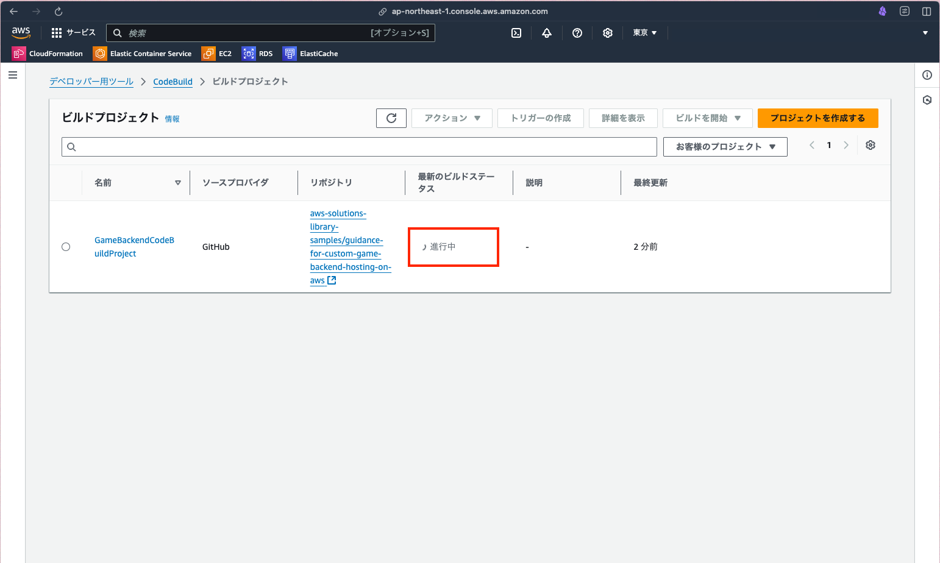This screenshot has height=563, width=940.
Task: Open the ElastiCache shortcut
Action: 310,54
